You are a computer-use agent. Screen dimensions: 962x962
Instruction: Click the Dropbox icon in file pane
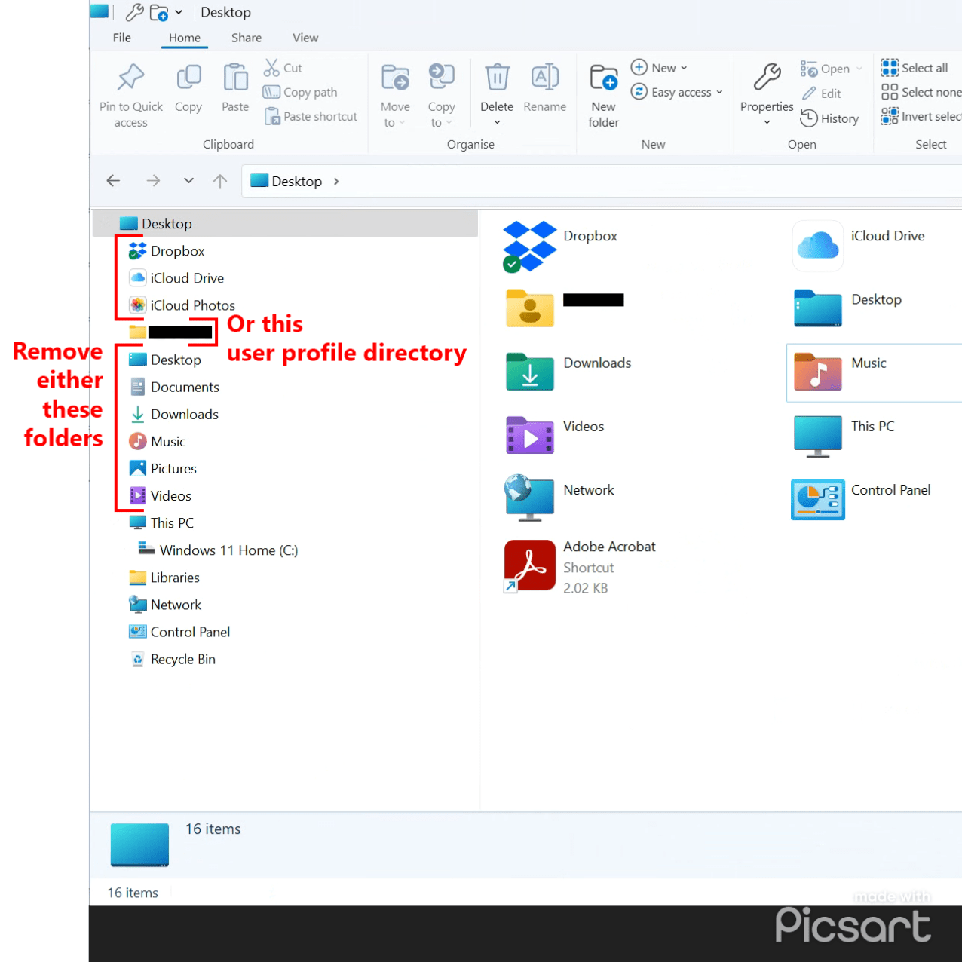pos(529,246)
